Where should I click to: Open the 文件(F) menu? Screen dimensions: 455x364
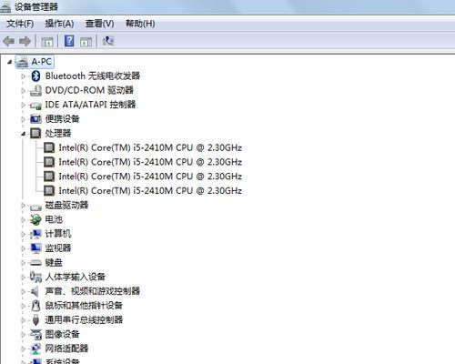(20, 24)
